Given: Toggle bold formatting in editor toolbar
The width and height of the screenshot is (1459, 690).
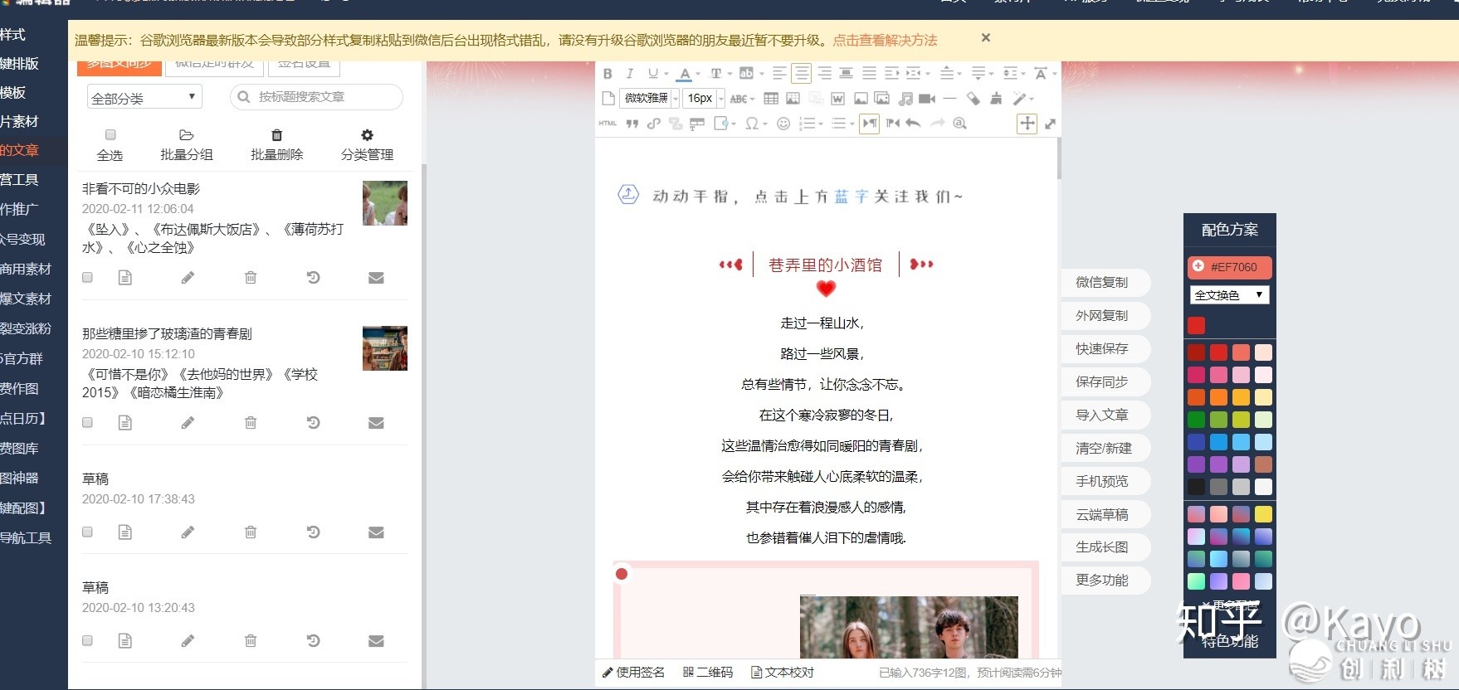Looking at the screenshot, I should pos(608,74).
